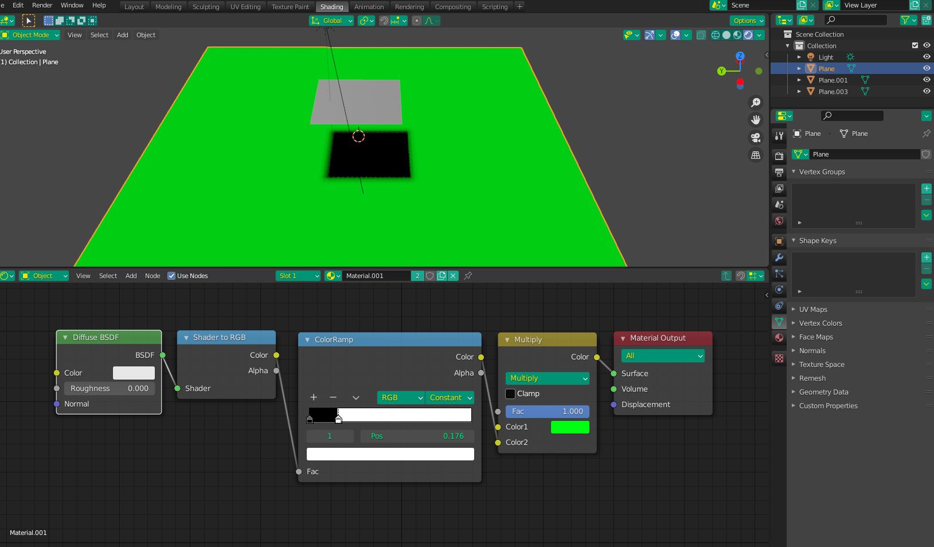
Task: Open Material Output target All dropdown
Action: [663, 356]
